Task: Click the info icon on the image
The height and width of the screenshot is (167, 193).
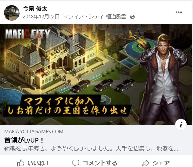Action: [181, 125]
